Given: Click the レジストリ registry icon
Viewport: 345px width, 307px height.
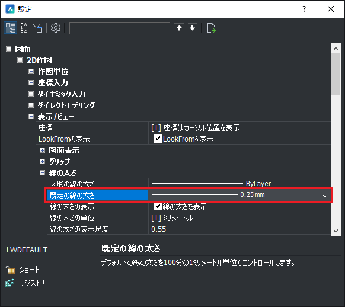Looking at the screenshot, I should click(9, 283).
